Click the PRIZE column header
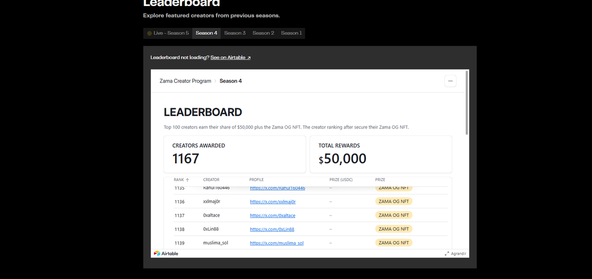The height and width of the screenshot is (279, 592). tap(380, 180)
